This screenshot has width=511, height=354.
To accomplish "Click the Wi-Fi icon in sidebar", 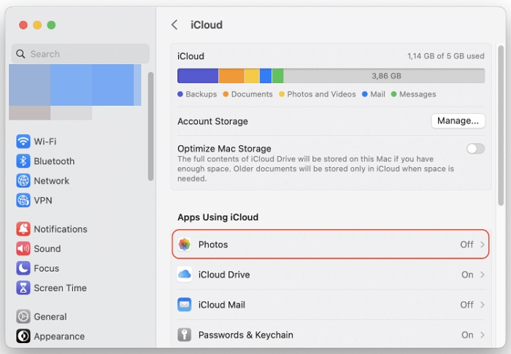I will pos(23,142).
